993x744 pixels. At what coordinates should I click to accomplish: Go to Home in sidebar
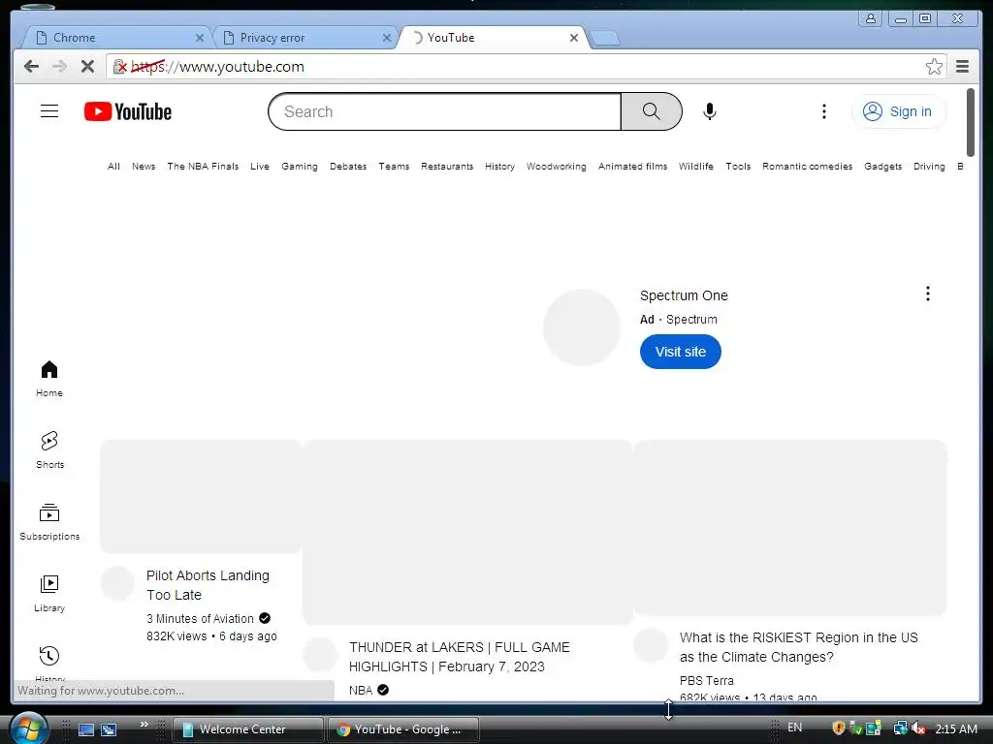coord(49,379)
